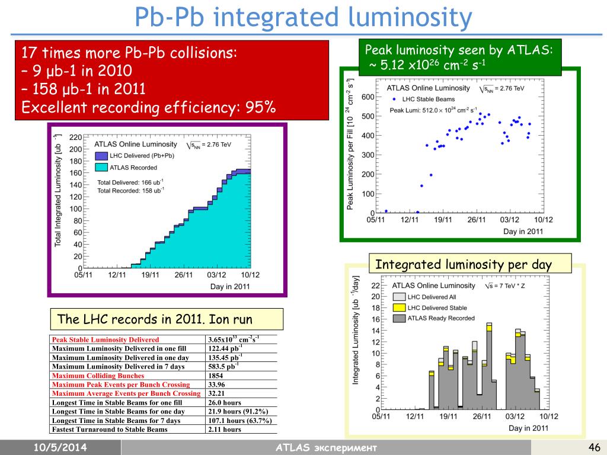The height and width of the screenshot is (455, 607).
Task: Click the '107.1 hours (63.7%)' cell
Action: (x=240, y=421)
